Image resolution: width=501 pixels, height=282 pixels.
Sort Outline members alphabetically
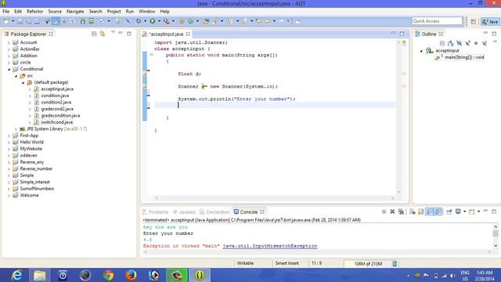point(451,43)
